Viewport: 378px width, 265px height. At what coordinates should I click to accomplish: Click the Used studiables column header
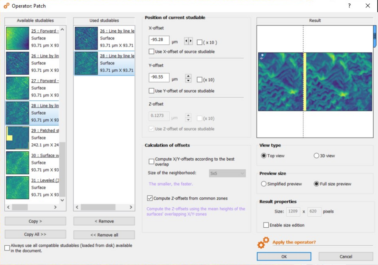(104, 21)
